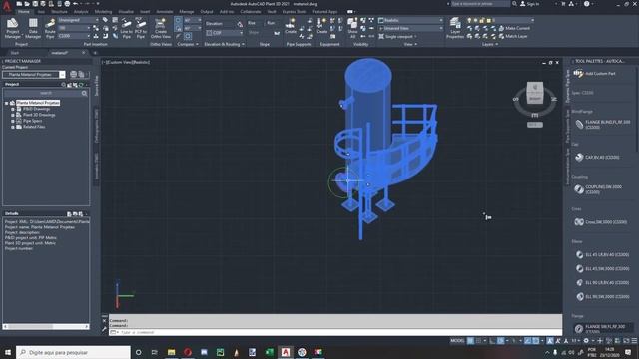Click Add Custom Part in tool palette
The width and height of the screenshot is (639, 359).
[x=595, y=73]
